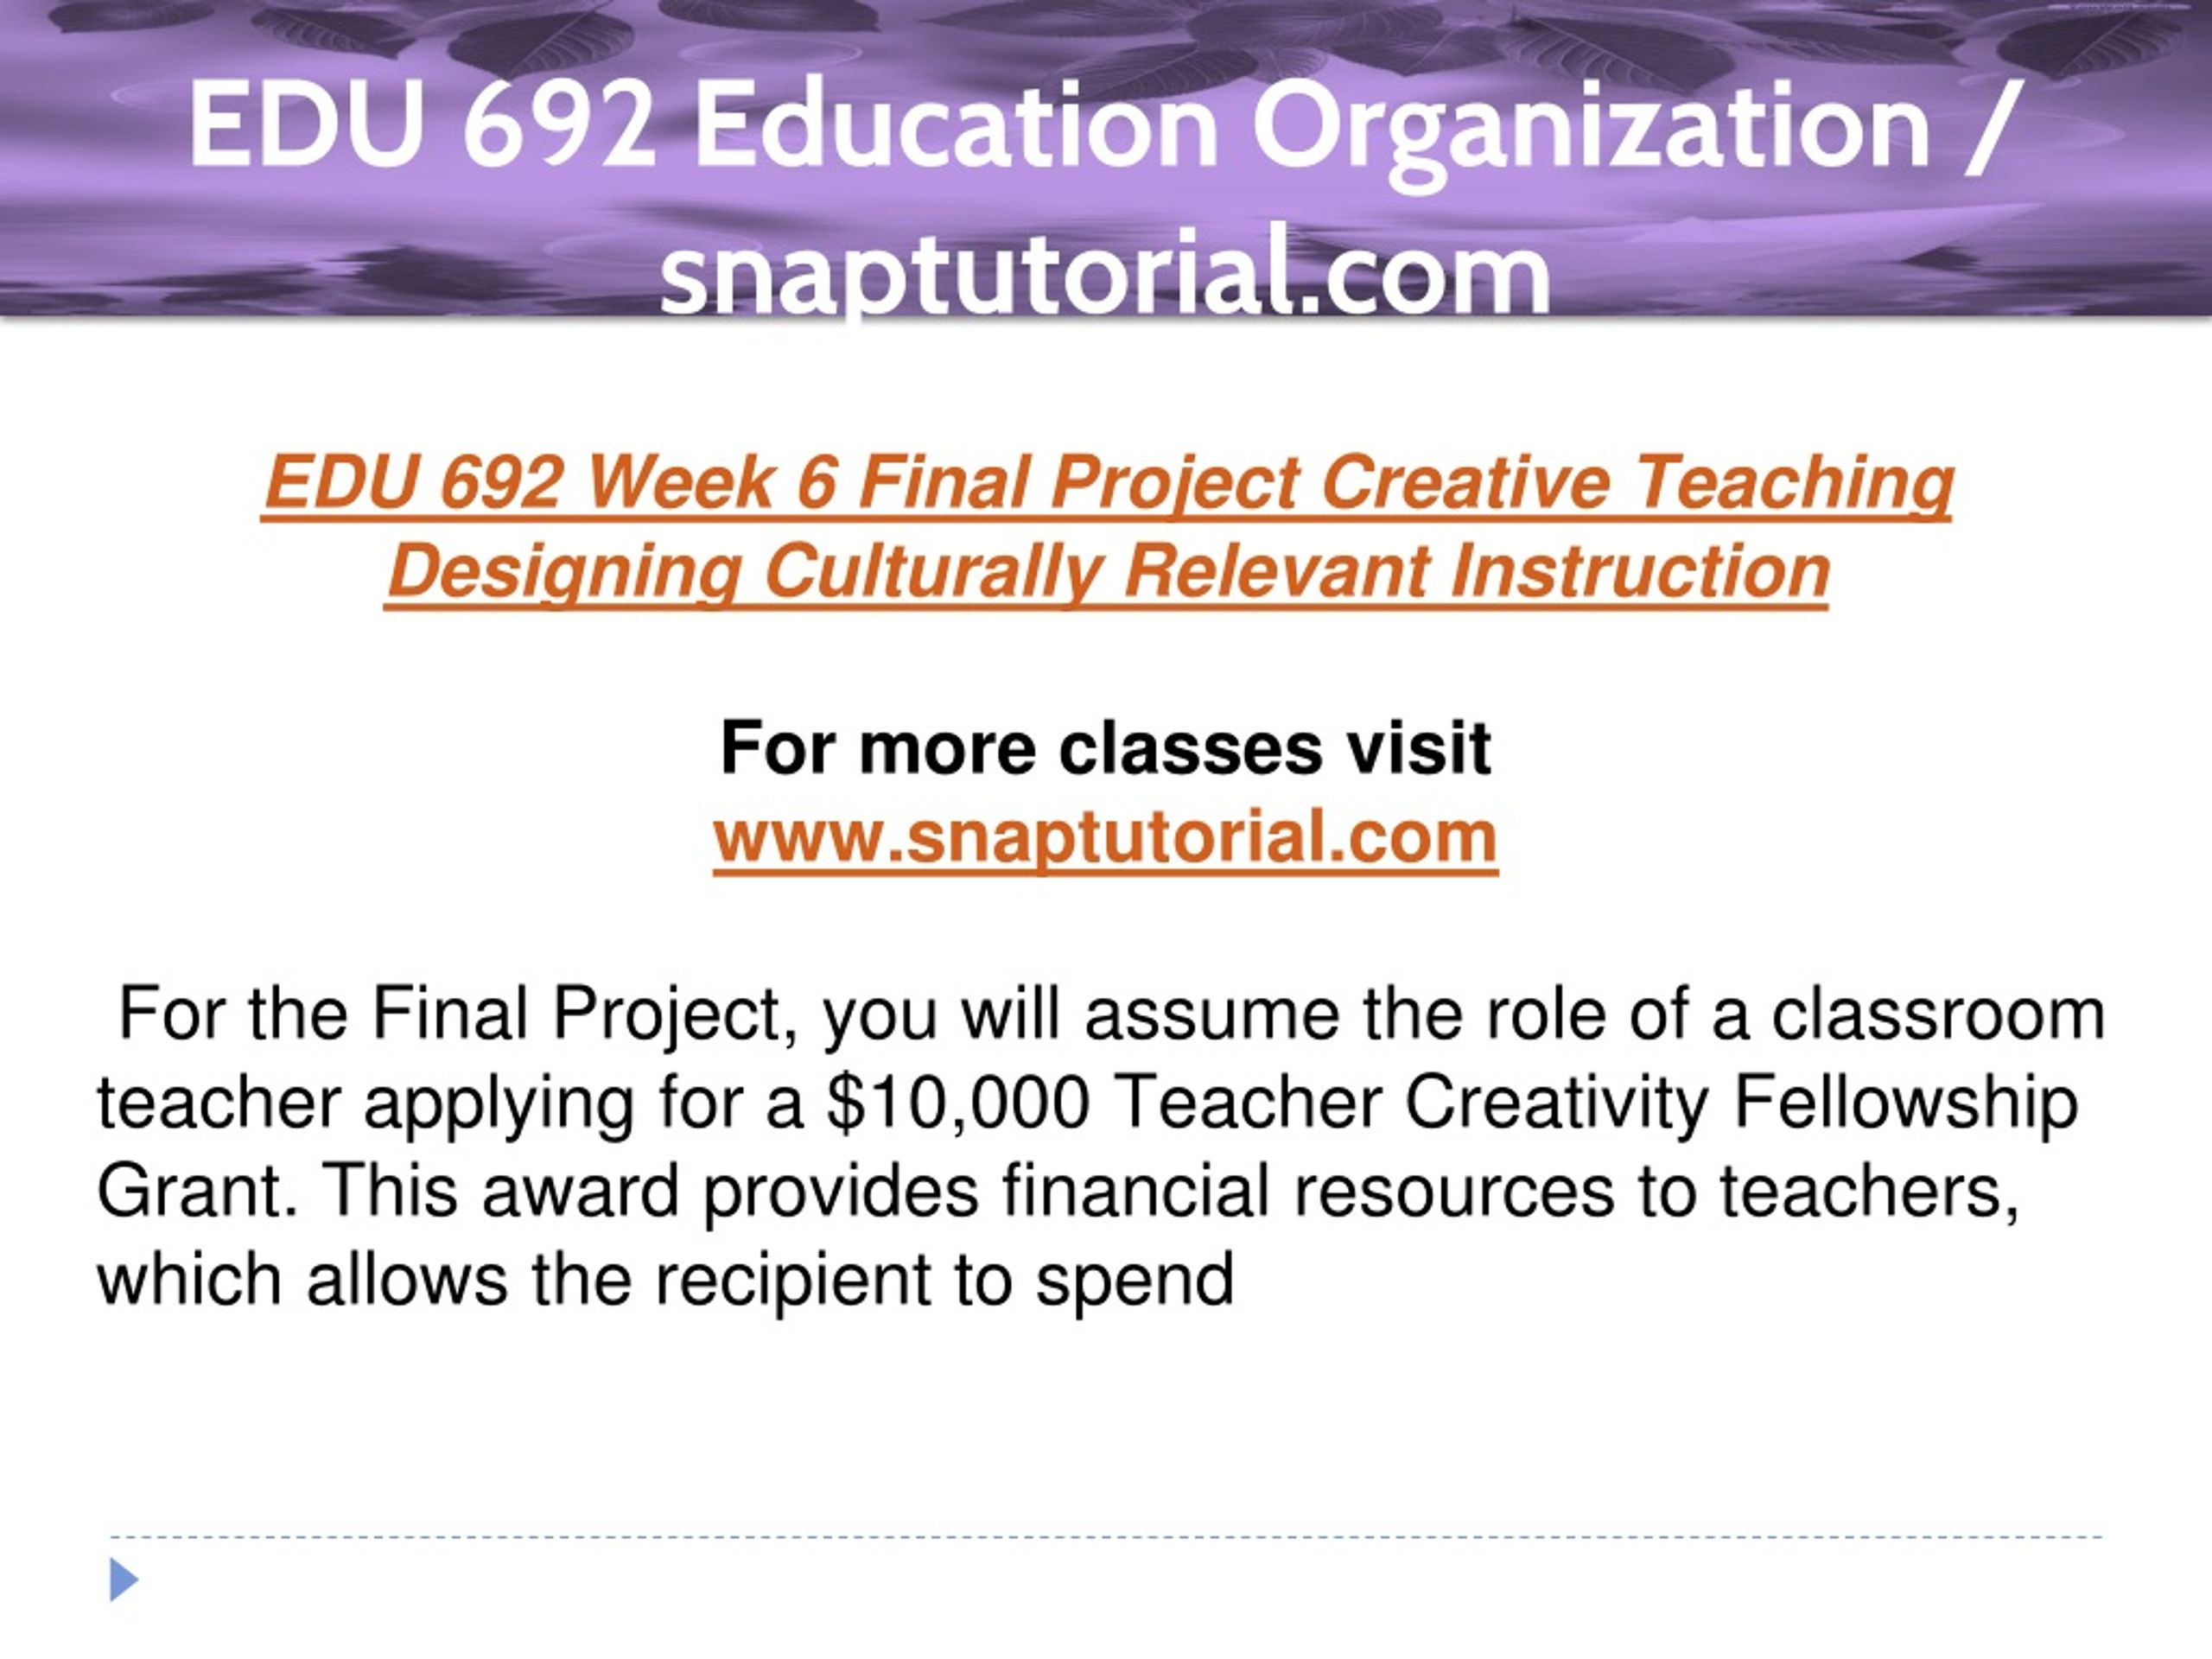Screen dimensions: 2212x1659
Task: Select the For more classes visit heading
Action: coord(1105,747)
